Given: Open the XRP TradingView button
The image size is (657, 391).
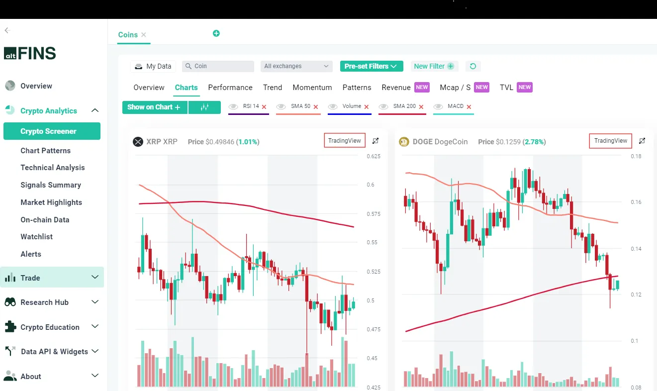Looking at the screenshot, I should point(344,140).
